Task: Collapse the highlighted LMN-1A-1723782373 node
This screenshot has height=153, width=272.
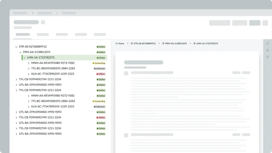Action: 24,58
